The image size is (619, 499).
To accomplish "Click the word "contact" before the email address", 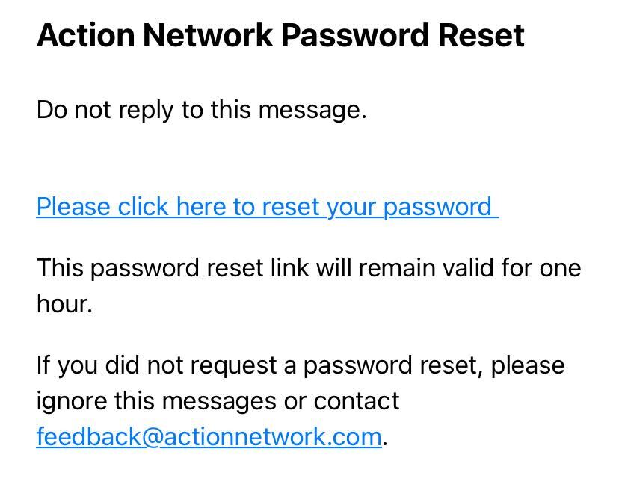I will point(357,401).
